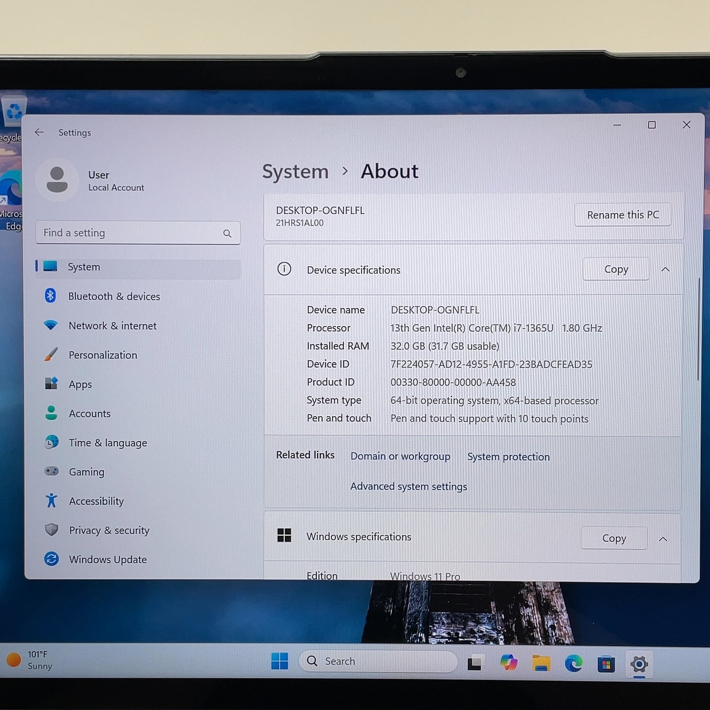Click the taskbar Search box
The width and height of the screenshot is (710, 710).
378,661
